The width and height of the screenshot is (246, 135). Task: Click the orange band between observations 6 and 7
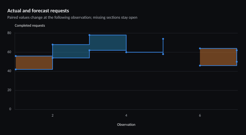tap(218, 57)
